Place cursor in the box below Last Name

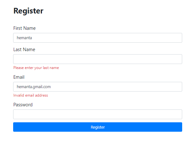(97, 59)
